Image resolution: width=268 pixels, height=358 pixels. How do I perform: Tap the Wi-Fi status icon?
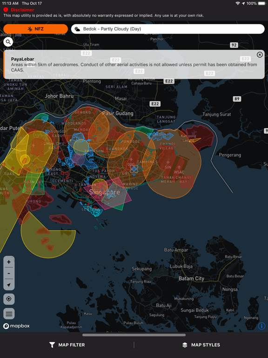point(238,3)
